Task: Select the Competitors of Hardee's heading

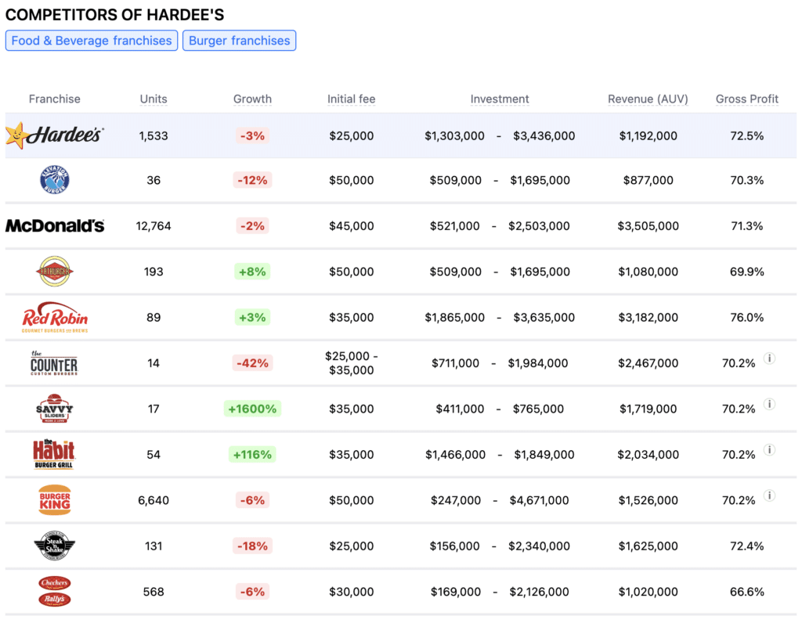Action: pyautogui.click(x=114, y=15)
